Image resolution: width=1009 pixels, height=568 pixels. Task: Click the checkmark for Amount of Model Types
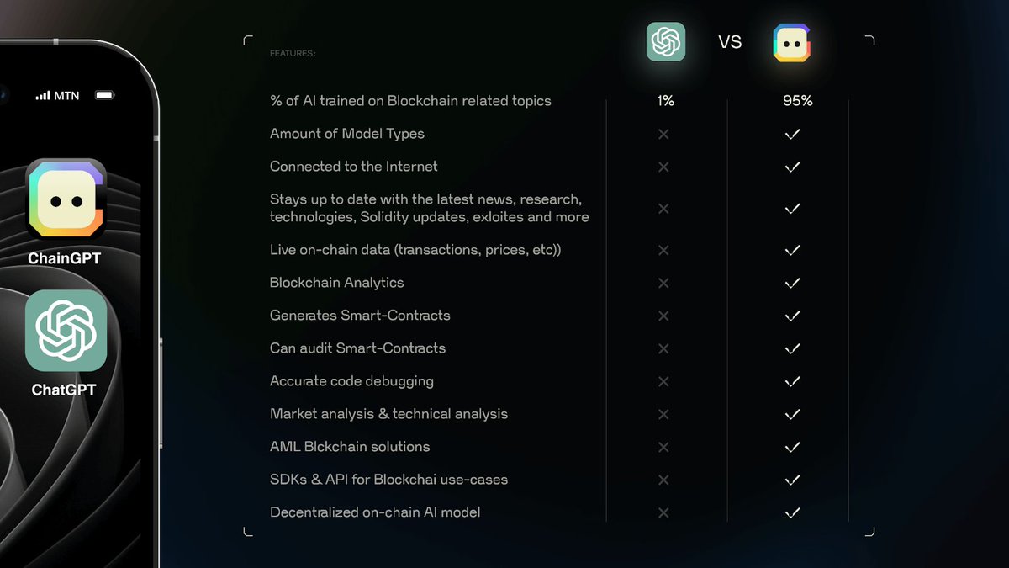pyautogui.click(x=791, y=134)
